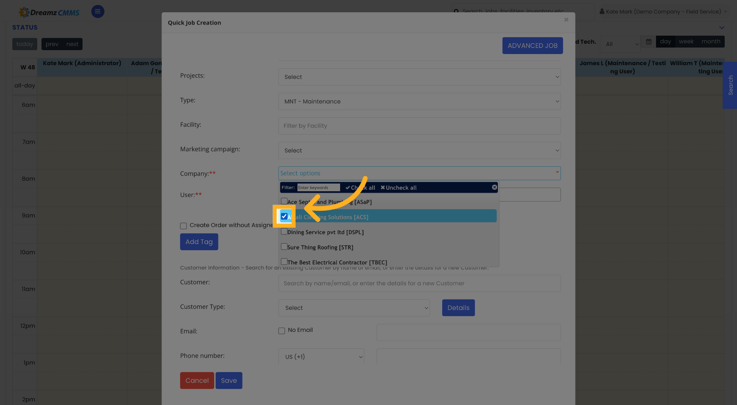737x405 pixels.
Task: Open the Customer Type dropdown
Action: (354, 308)
